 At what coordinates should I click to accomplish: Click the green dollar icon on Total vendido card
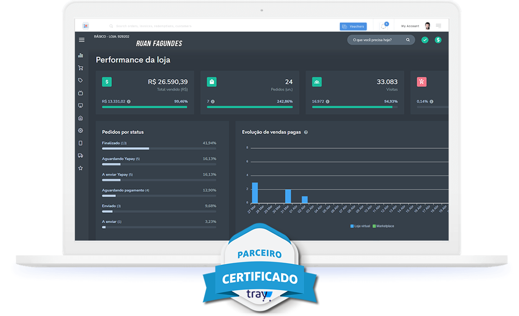[107, 82]
